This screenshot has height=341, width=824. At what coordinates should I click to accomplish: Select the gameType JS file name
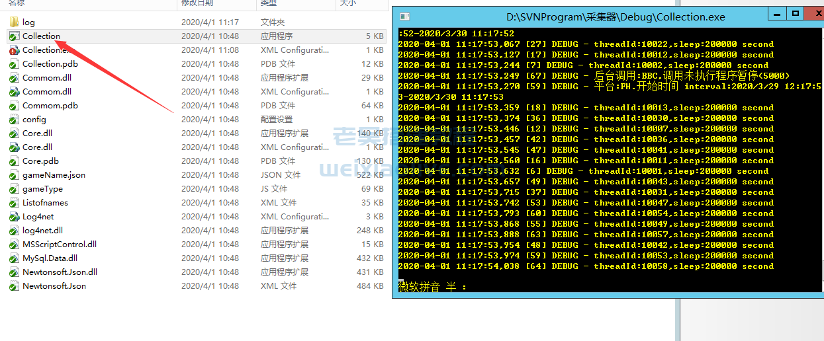pyautogui.click(x=42, y=189)
